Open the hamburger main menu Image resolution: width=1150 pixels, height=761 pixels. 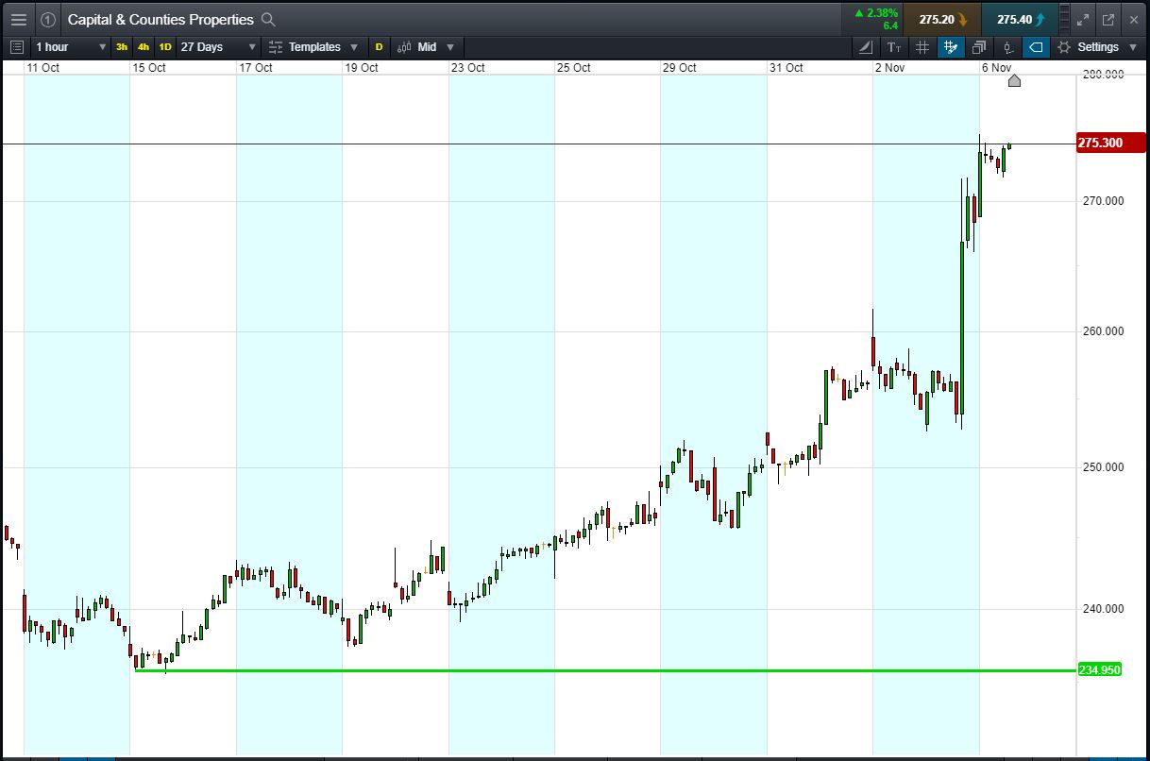pyautogui.click(x=19, y=19)
